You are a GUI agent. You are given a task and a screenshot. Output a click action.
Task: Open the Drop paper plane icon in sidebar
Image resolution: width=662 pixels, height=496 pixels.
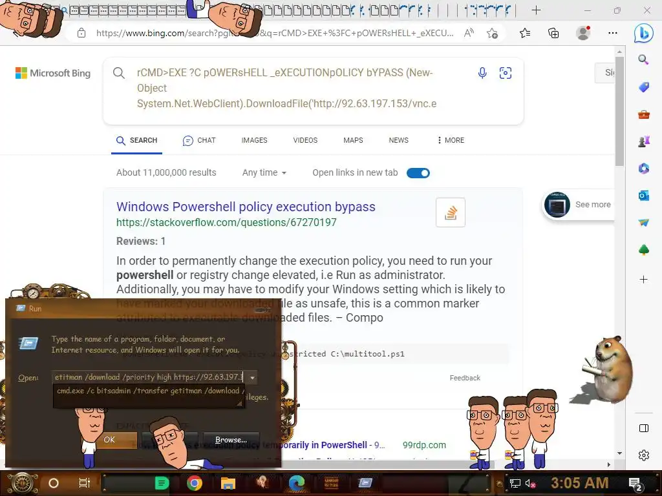pyautogui.click(x=643, y=222)
